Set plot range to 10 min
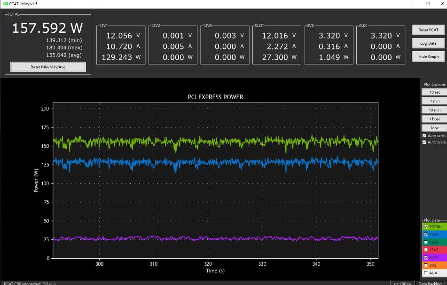The height and width of the screenshot is (285, 447). [x=434, y=110]
